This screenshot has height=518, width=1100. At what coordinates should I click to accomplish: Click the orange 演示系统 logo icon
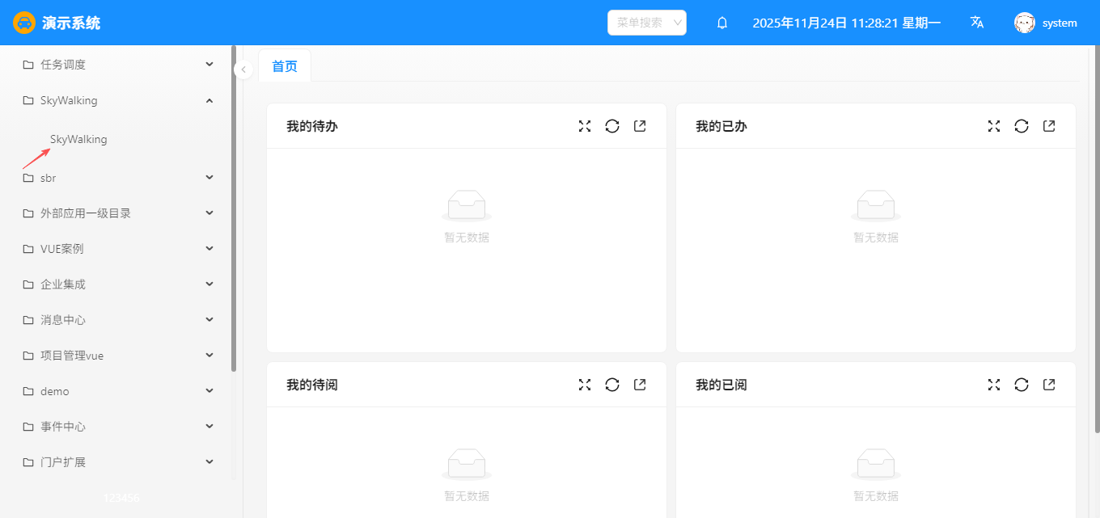24,23
